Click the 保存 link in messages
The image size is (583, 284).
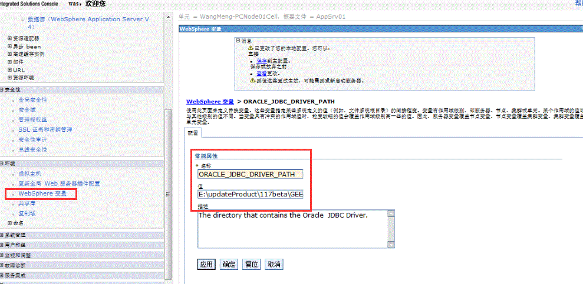pos(262,61)
